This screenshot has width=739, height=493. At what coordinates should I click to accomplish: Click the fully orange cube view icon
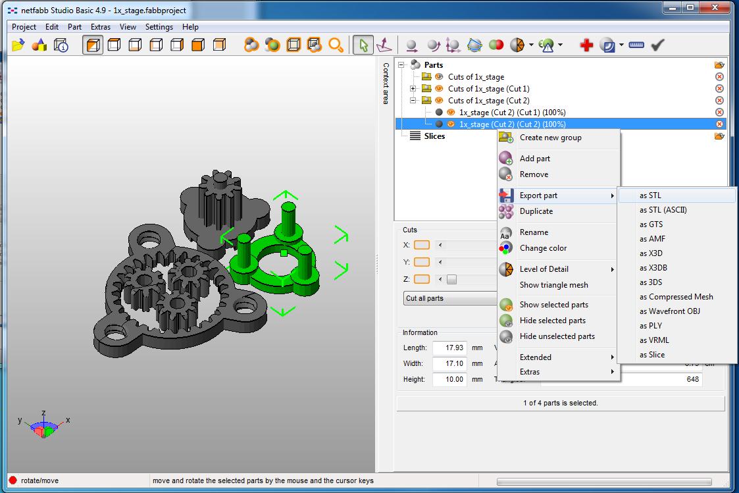point(198,45)
